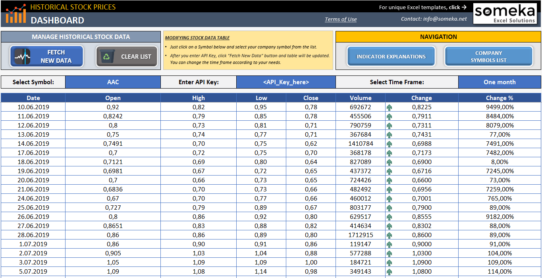Select the date cell 26.06.2019

(33, 217)
